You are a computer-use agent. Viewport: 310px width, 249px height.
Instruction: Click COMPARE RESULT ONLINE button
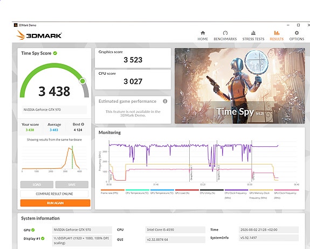pos(54,194)
